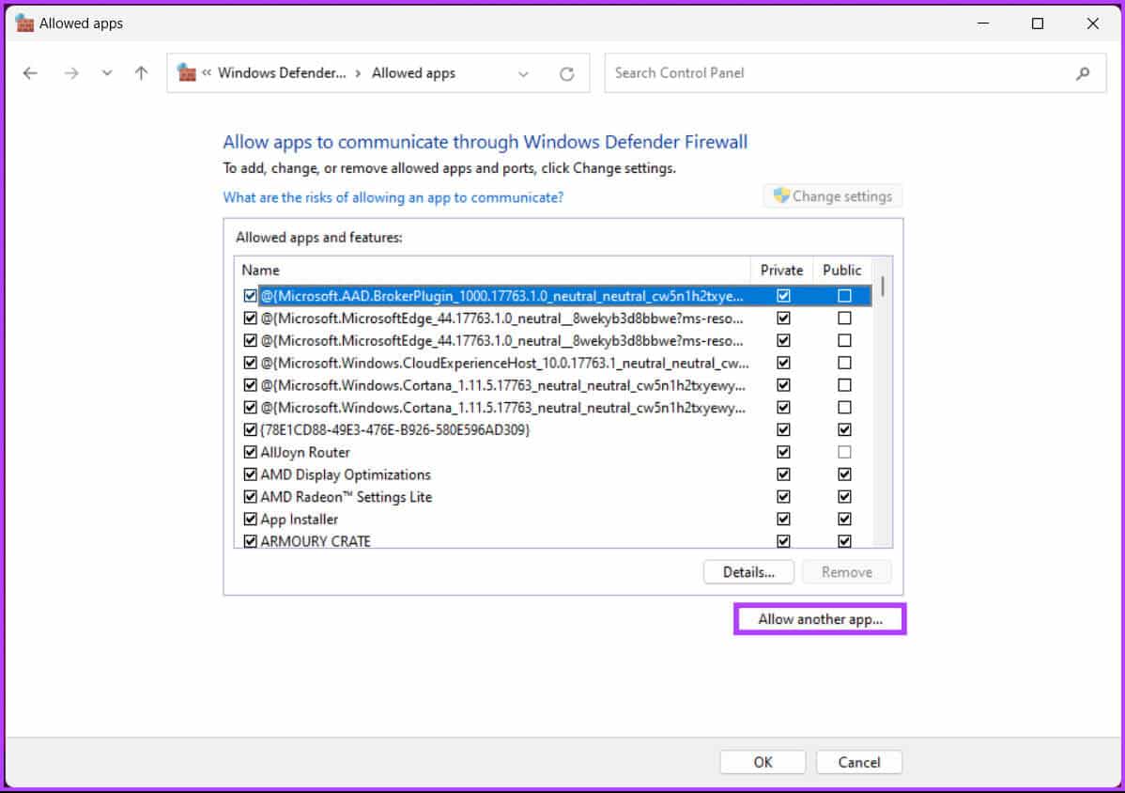Open breadcrumb chevron after Windows Defender
Image resolution: width=1125 pixels, height=793 pixels.
point(358,73)
